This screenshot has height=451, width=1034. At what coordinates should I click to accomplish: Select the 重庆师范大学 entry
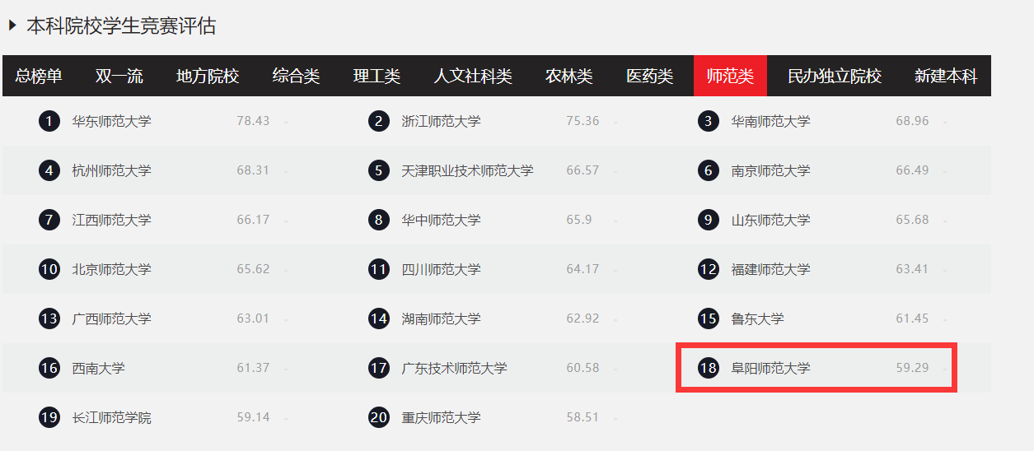coord(441,418)
